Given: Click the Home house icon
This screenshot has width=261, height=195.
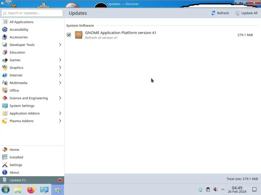Looking at the screenshot, I should point(5,150).
